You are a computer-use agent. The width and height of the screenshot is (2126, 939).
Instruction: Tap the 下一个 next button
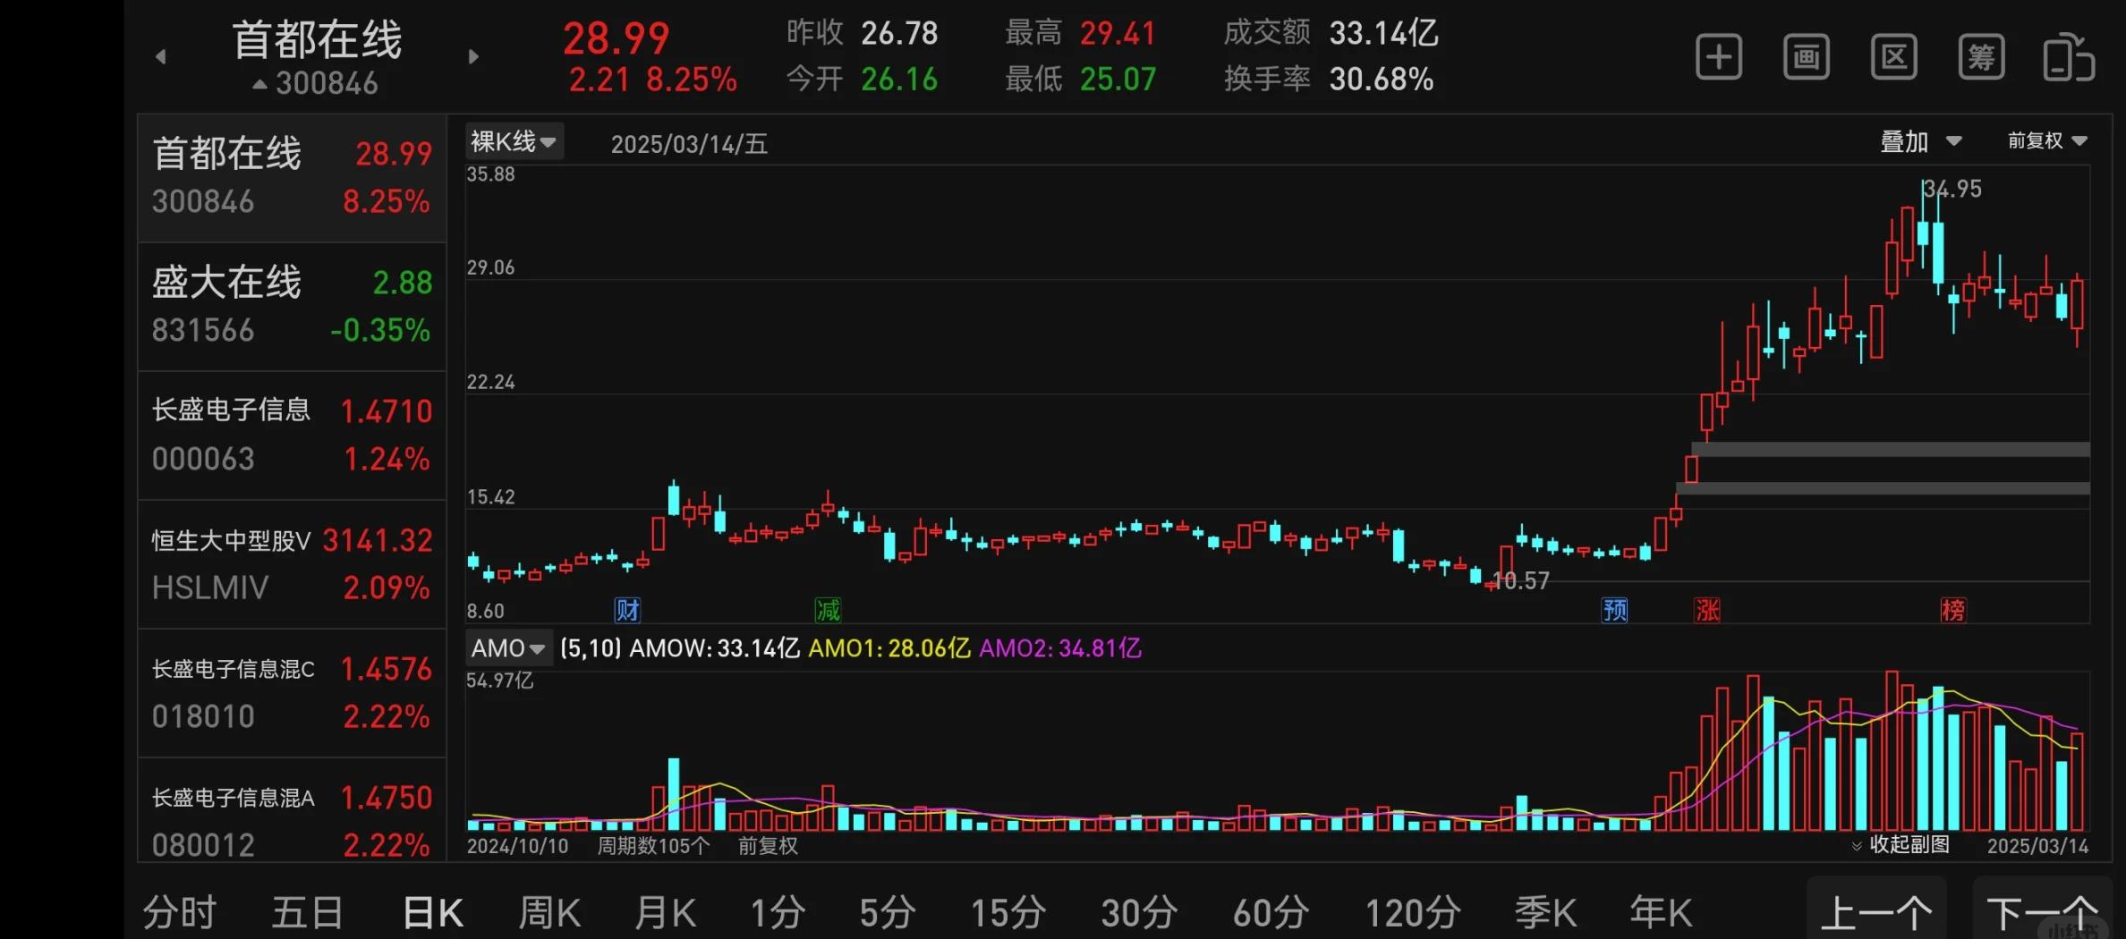pos(2042,909)
